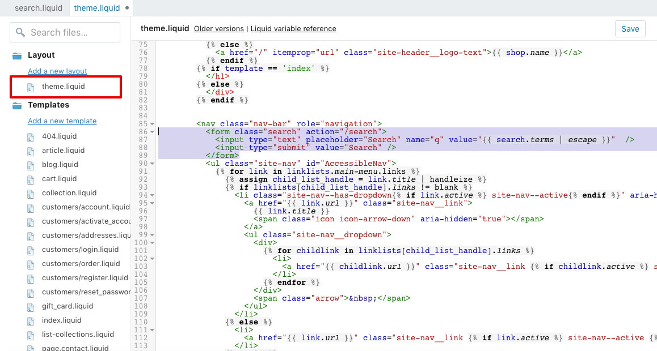Click line number 89 in gutter
The height and width of the screenshot is (351, 657).
(144, 156)
